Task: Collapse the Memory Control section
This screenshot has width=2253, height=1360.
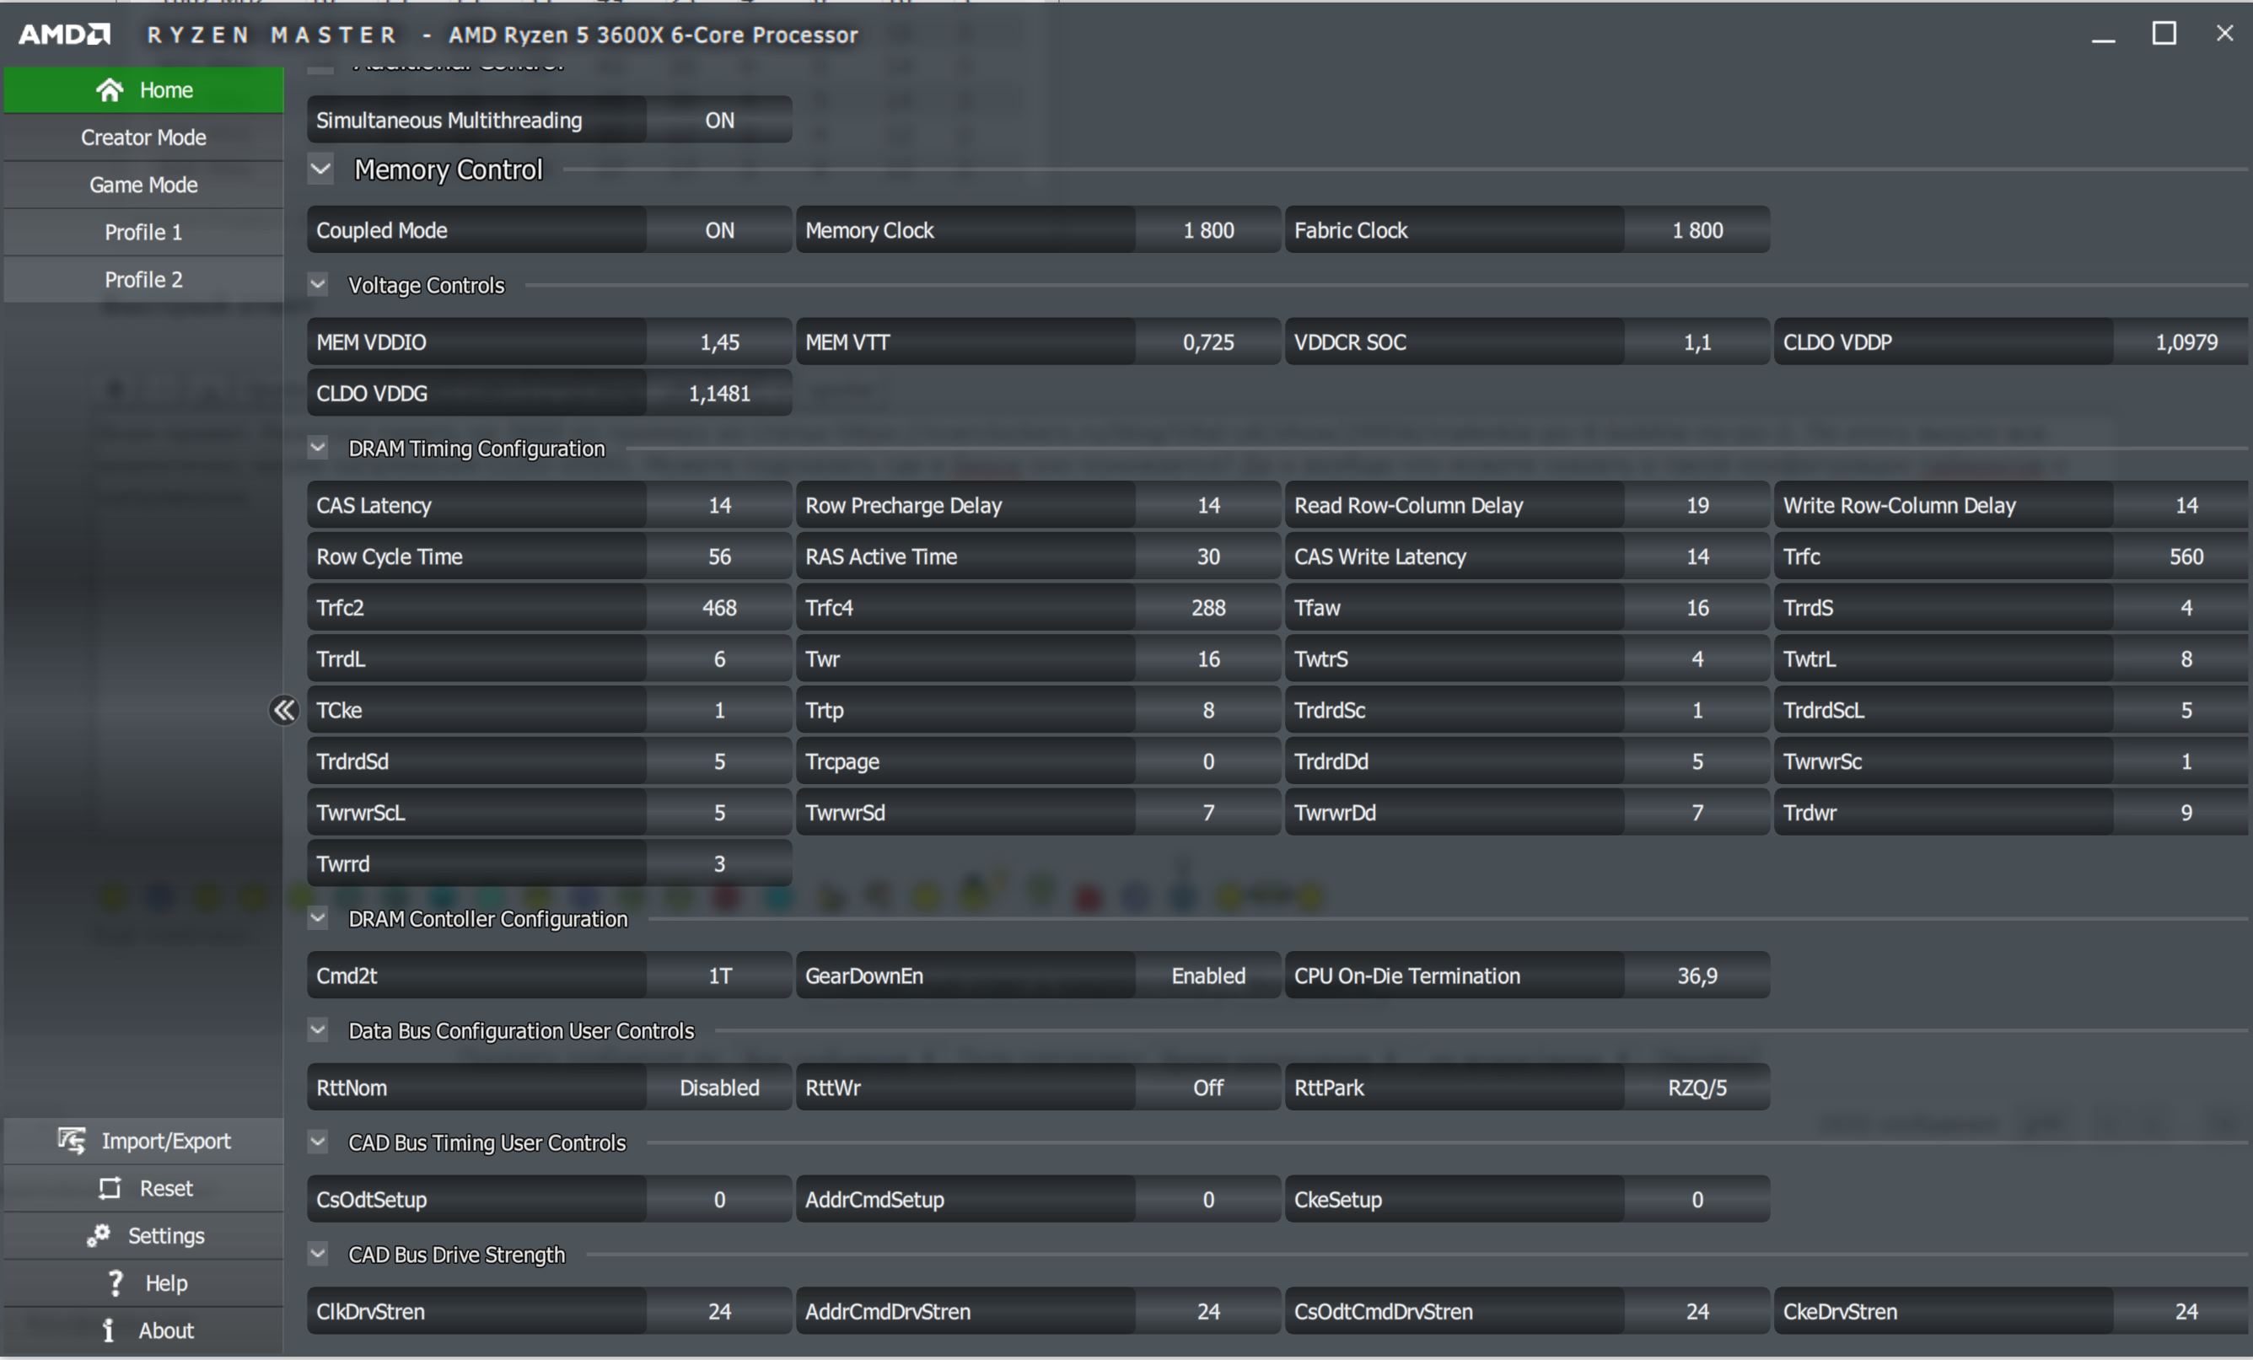Action: [321, 170]
